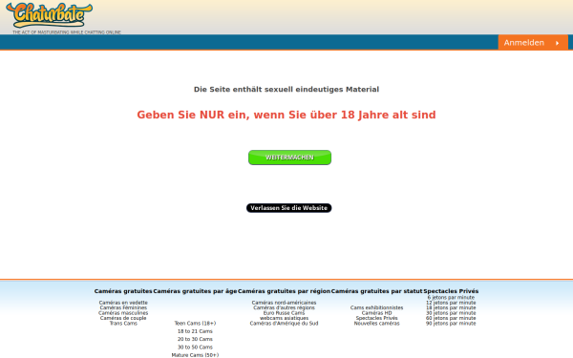Viewport: 573px width, 358px height.
Task: Click Caméras gratuites par statut heading
Action: (x=376, y=291)
